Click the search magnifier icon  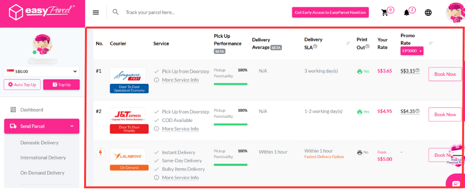(x=116, y=12)
